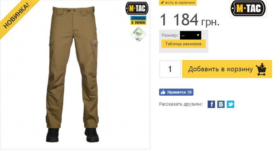Click the thumbs-up Like icon

coord(163,92)
